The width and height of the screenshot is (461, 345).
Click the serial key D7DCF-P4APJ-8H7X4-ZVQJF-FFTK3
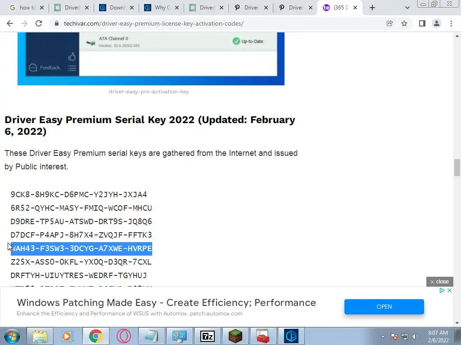(81, 235)
